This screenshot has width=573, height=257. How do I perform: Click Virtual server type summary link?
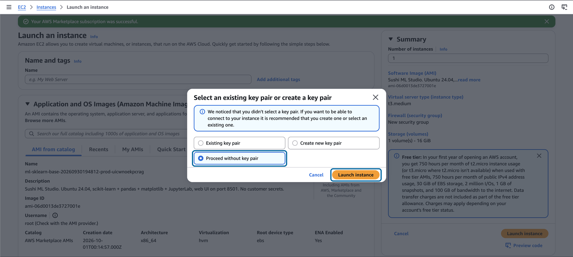pyautogui.click(x=426, y=97)
